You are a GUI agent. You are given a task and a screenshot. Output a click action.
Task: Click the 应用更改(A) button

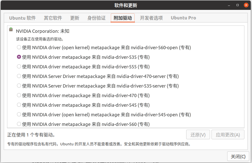pyautogui.click(x=228, y=135)
